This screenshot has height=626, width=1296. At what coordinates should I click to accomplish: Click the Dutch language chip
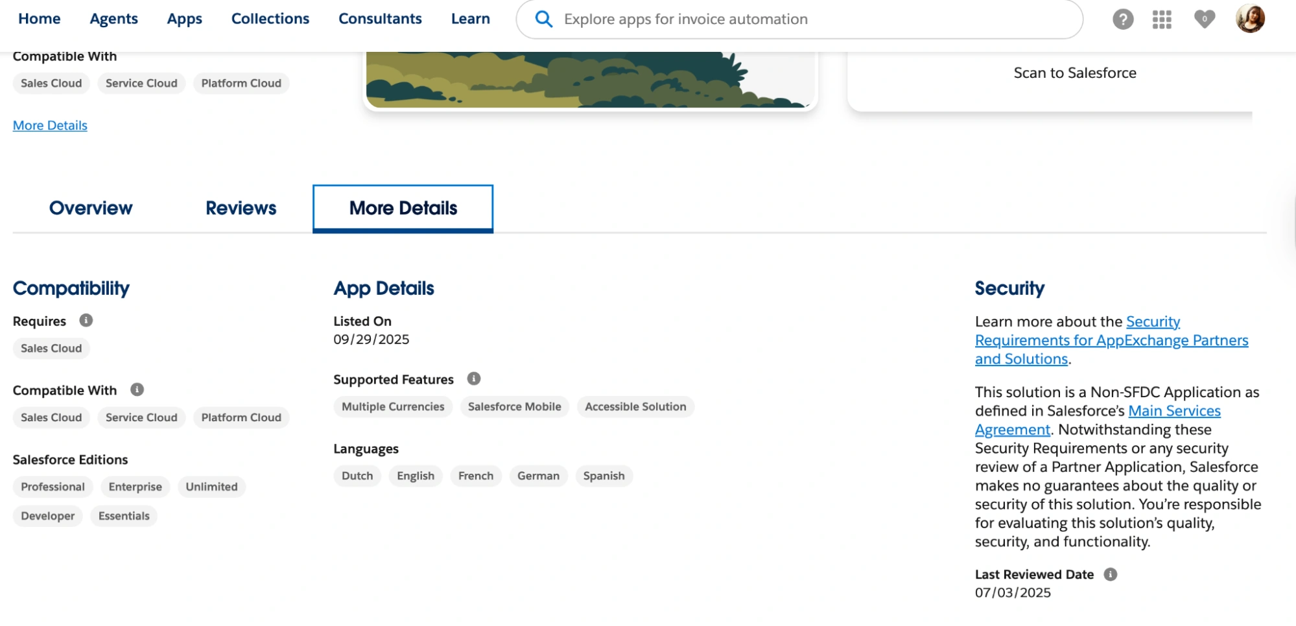click(x=357, y=476)
